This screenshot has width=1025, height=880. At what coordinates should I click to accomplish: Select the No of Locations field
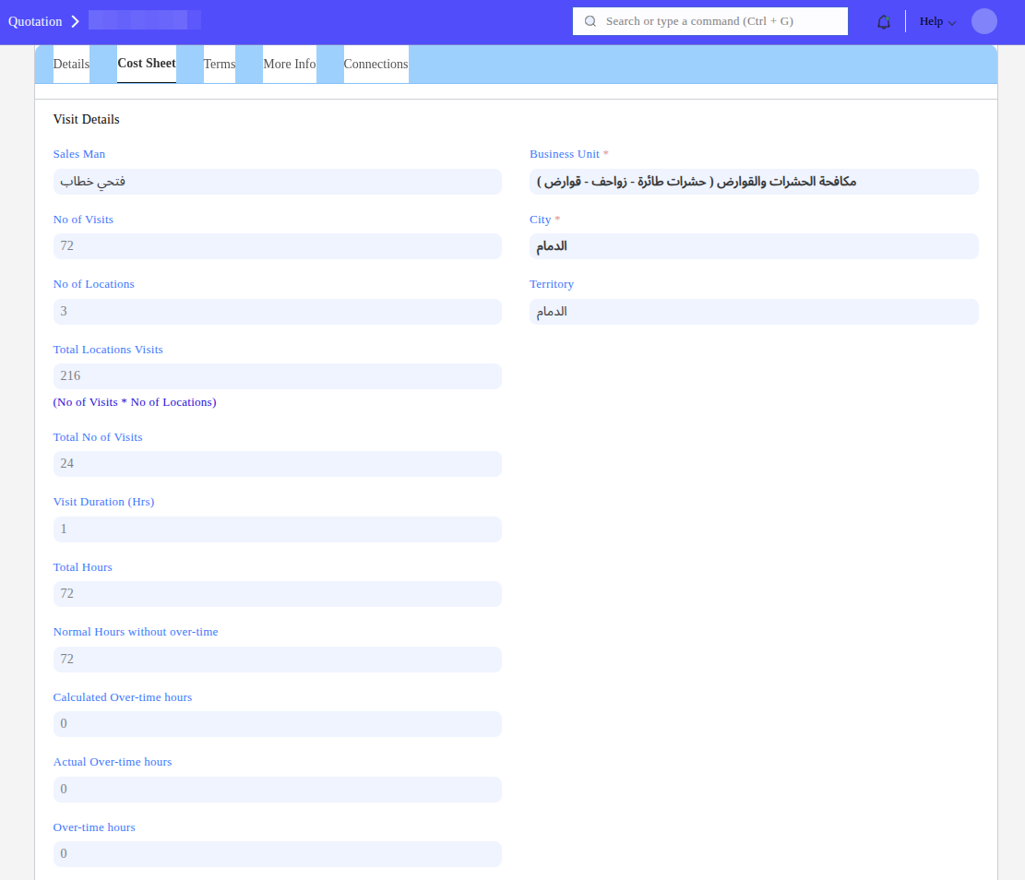click(x=277, y=312)
